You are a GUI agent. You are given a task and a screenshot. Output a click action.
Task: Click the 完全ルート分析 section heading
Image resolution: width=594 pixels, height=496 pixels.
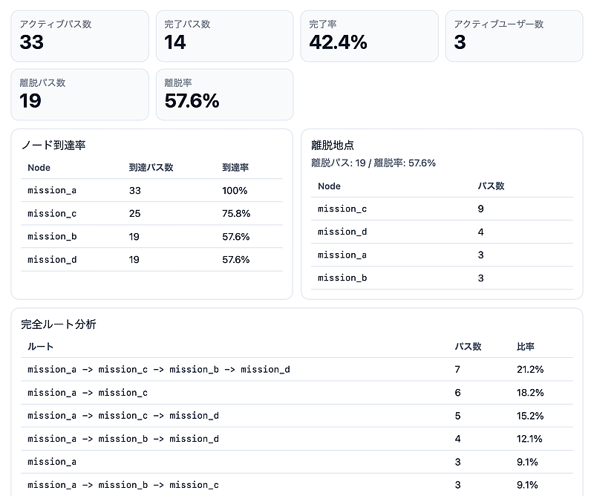coord(59,324)
